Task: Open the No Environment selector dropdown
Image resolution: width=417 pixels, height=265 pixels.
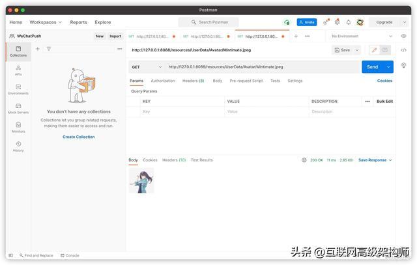Action: coord(362,36)
